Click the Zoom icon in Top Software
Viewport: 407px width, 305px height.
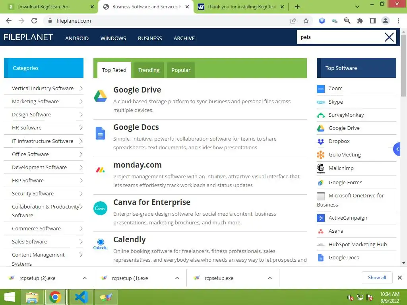pyautogui.click(x=321, y=89)
